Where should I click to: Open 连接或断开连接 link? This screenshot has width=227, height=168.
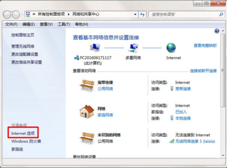point(203,71)
